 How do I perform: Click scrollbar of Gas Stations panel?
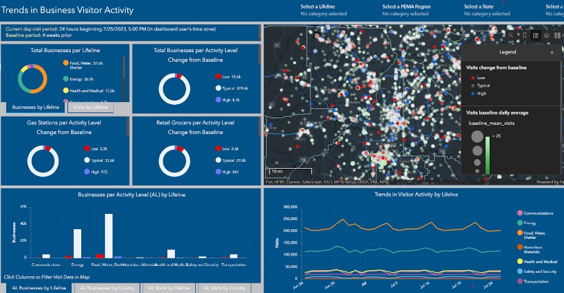pos(128,127)
